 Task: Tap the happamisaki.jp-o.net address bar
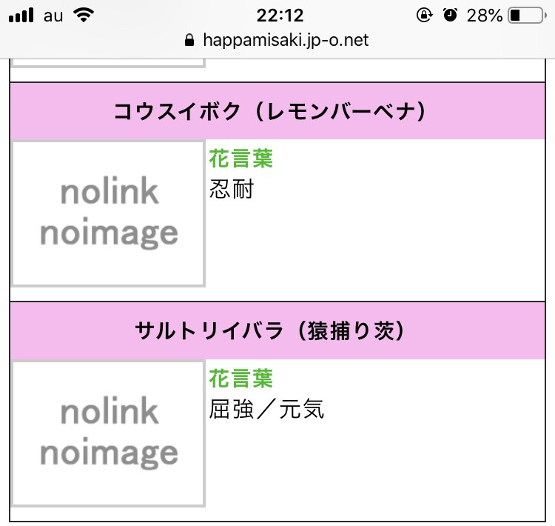[277, 40]
